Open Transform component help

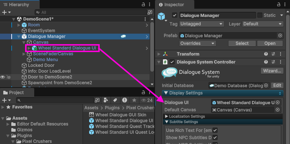tap(266, 54)
